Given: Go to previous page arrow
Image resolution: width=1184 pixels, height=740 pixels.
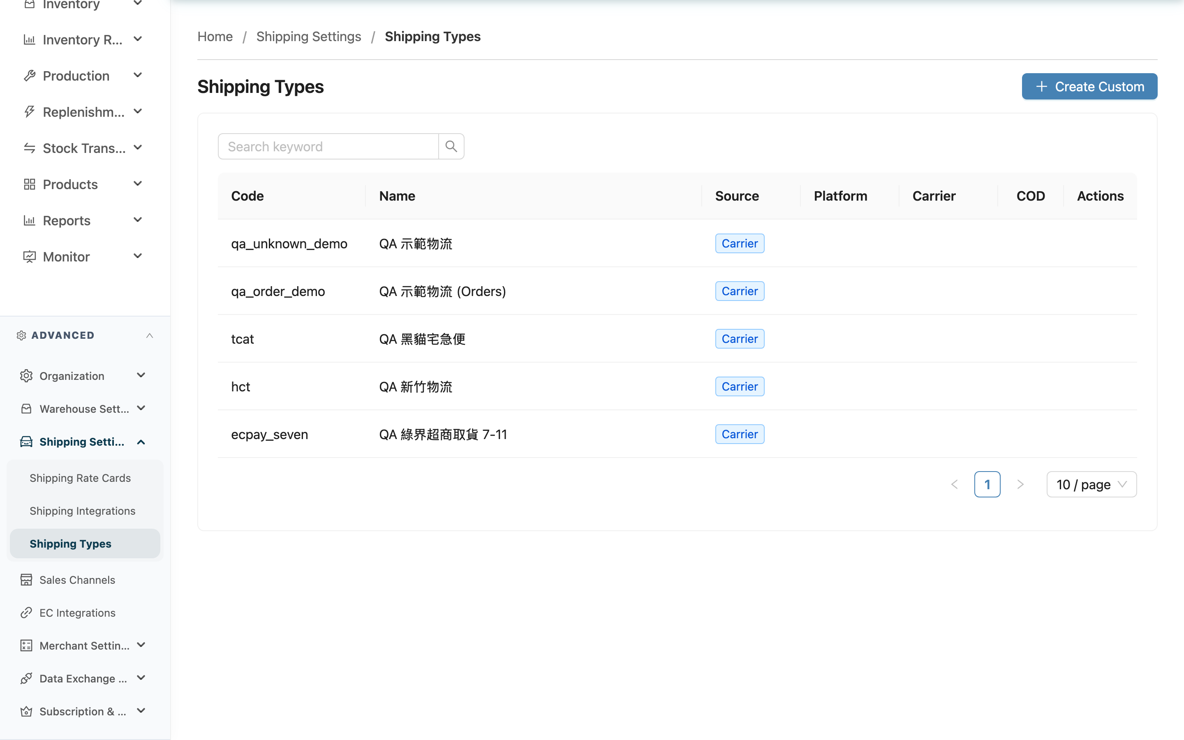Looking at the screenshot, I should click(954, 485).
